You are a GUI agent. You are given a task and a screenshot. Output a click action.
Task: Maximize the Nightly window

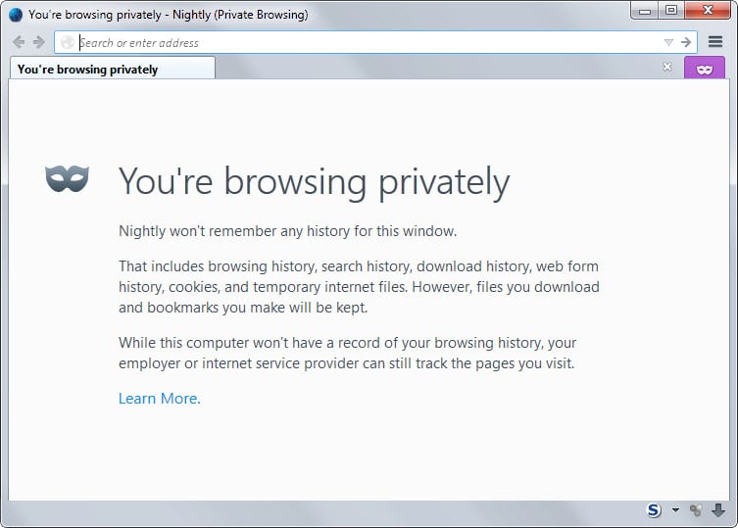click(x=671, y=11)
